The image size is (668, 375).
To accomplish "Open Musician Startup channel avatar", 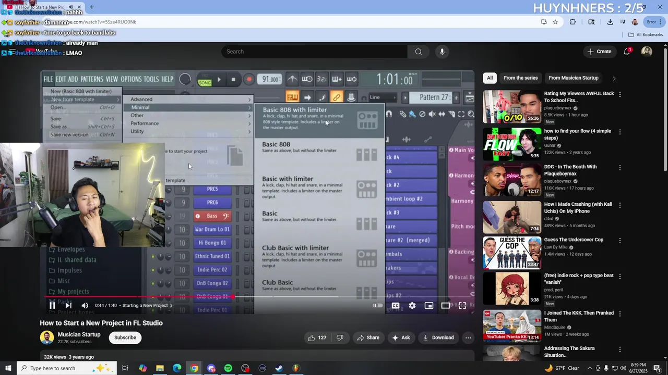I will [46, 337].
